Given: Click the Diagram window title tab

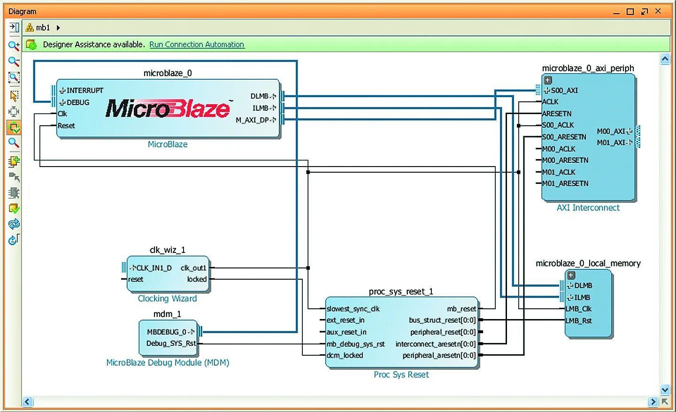Looking at the screenshot, I should click(x=22, y=11).
